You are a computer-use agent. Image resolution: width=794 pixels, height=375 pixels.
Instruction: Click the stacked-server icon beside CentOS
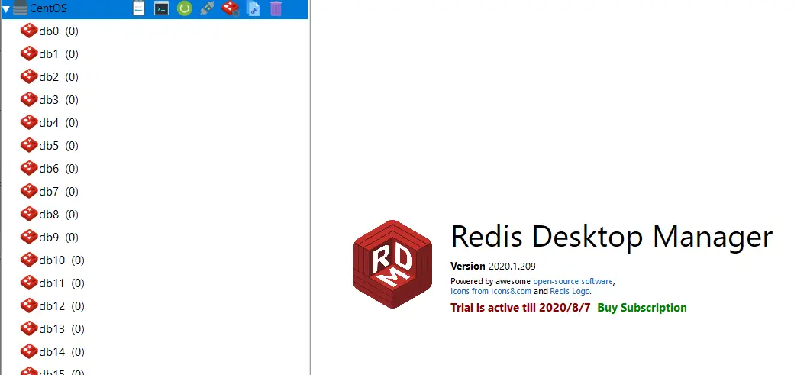point(21,8)
